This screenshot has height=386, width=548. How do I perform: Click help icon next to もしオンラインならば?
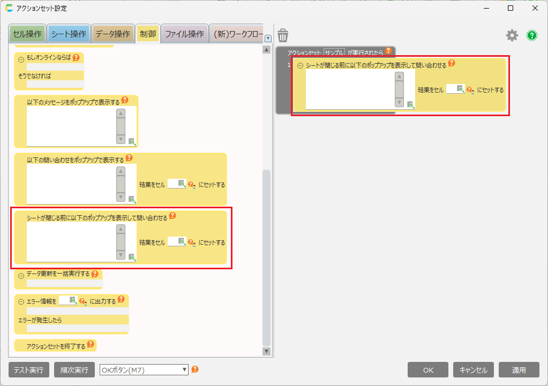[x=76, y=57]
